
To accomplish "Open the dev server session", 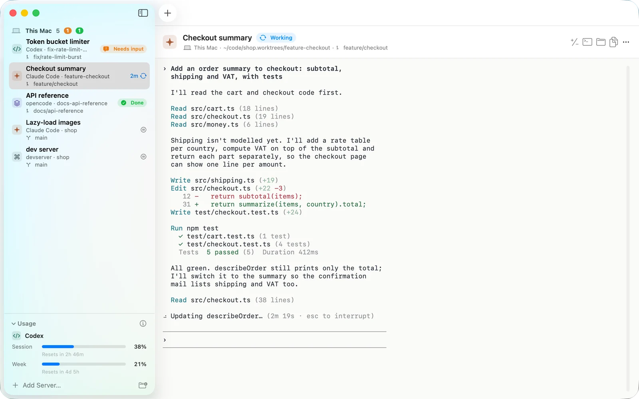I will tap(79, 157).
